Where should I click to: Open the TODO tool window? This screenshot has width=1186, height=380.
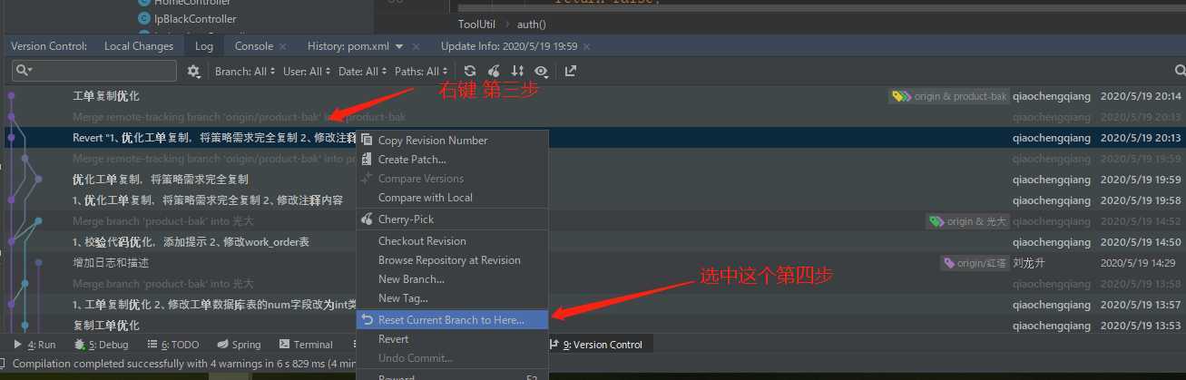click(x=172, y=345)
